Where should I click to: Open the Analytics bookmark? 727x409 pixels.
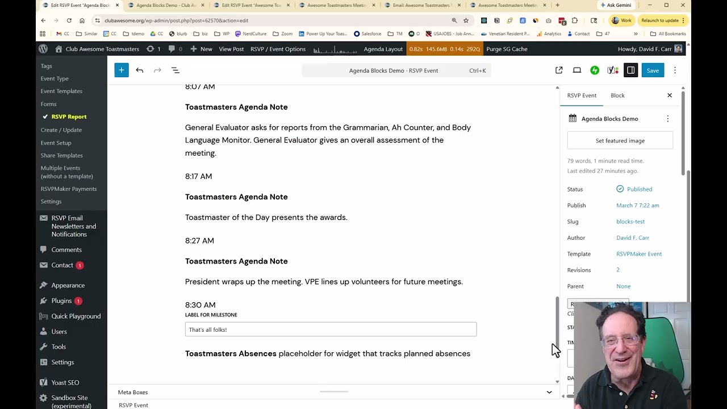[548, 34]
